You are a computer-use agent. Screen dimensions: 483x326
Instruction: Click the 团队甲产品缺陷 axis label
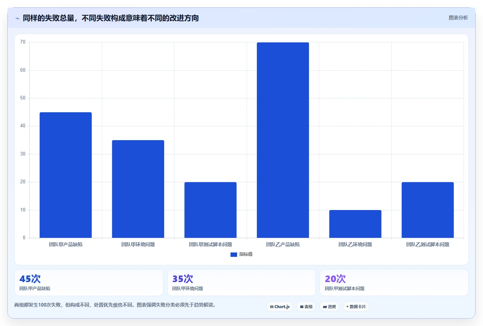click(66, 244)
